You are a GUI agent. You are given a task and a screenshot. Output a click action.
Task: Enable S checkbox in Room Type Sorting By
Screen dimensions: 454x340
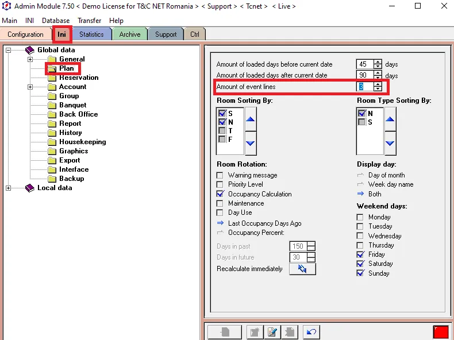(x=362, y=122)
